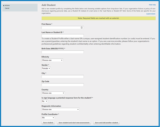Collapse the Actions panel triangle

[3, 5]
